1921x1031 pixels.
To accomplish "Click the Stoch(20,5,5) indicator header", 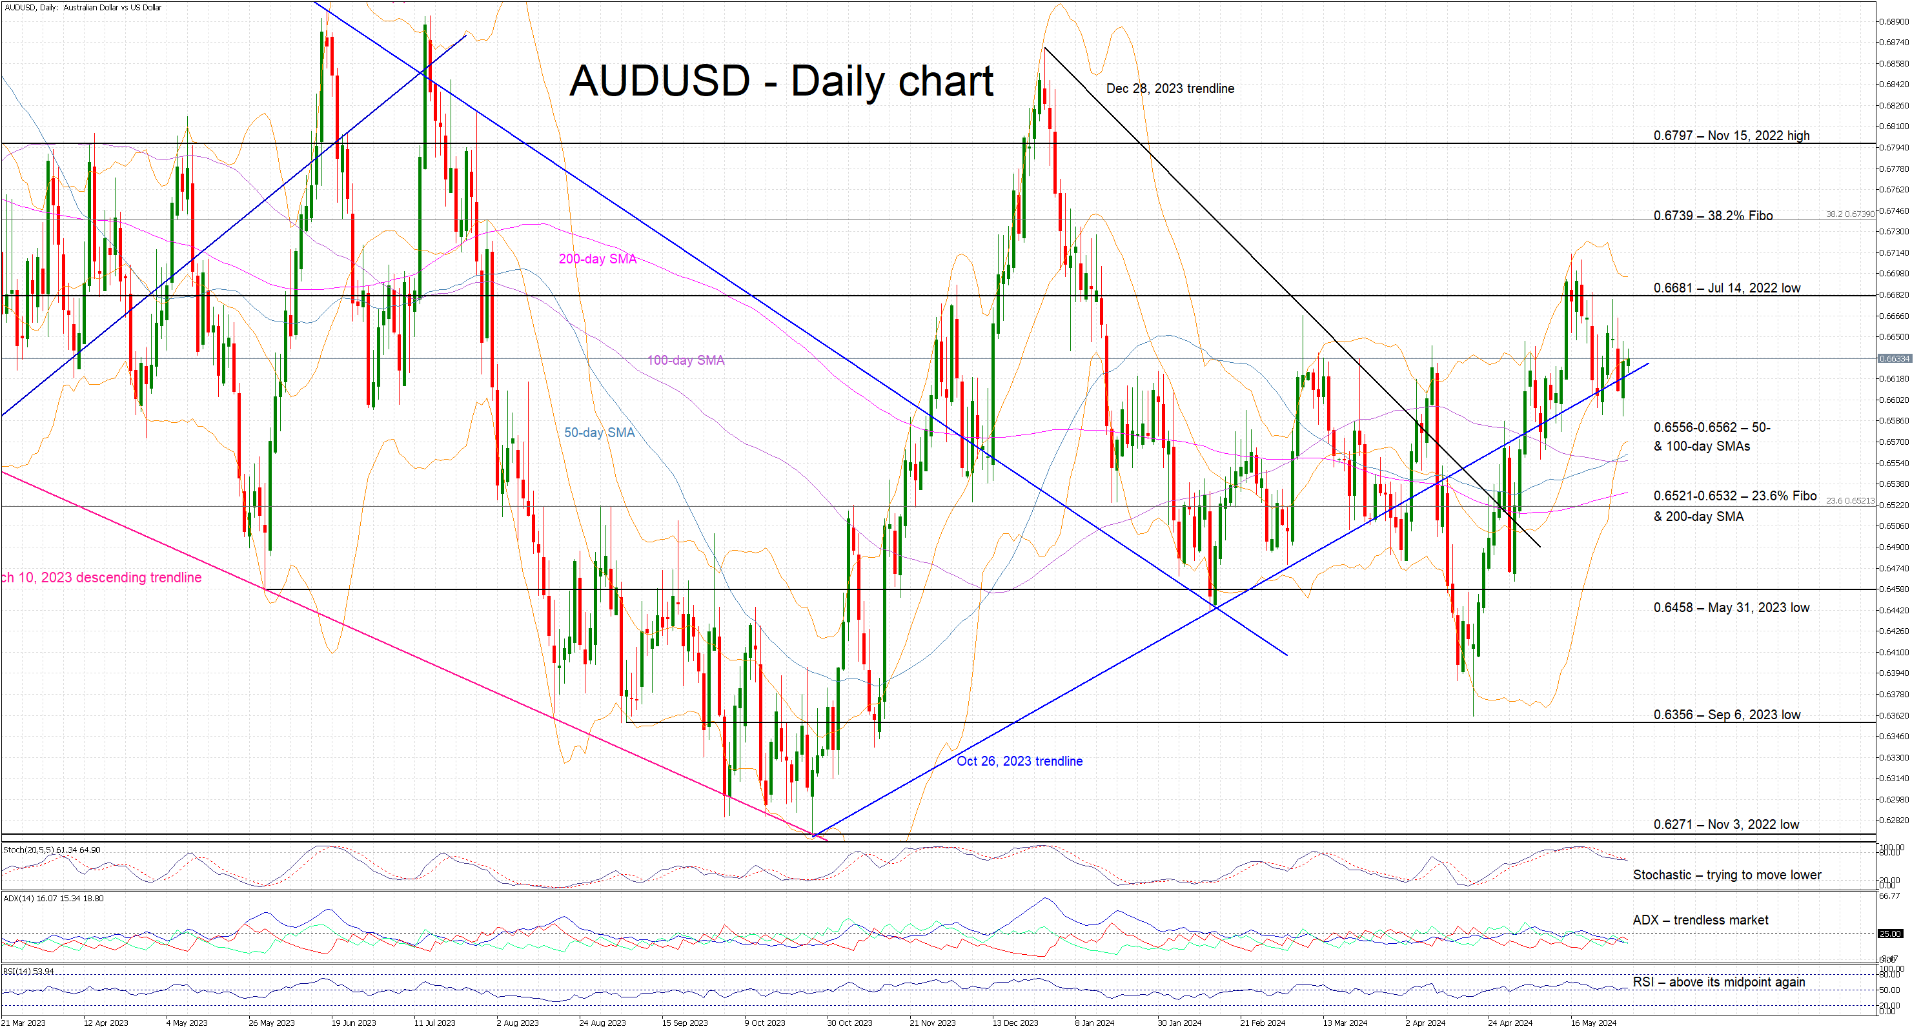I will [x=52, y=850].
